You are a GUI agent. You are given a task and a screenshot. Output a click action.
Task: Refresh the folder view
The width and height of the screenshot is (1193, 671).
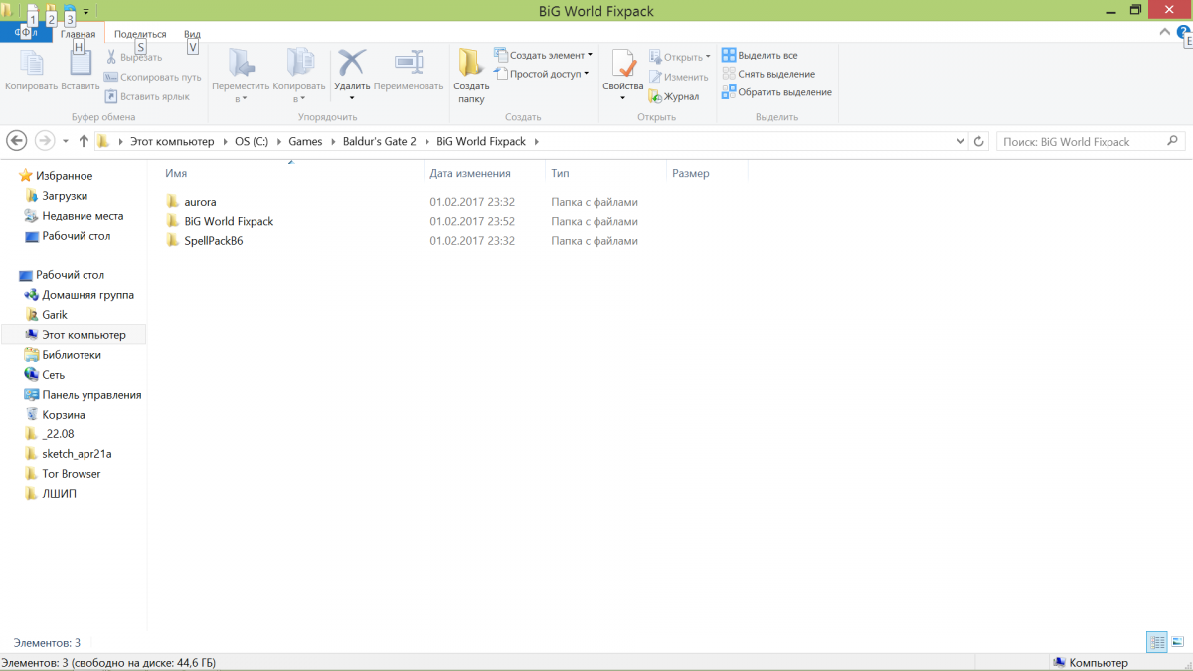tap(979, 141)
